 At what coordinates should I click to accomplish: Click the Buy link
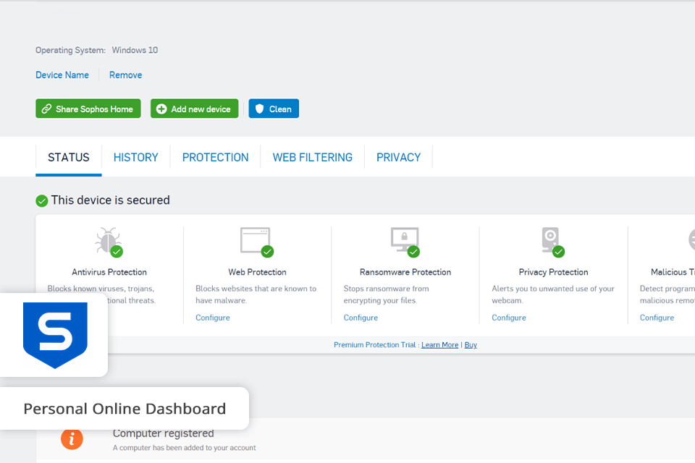(x=471, y=344)
